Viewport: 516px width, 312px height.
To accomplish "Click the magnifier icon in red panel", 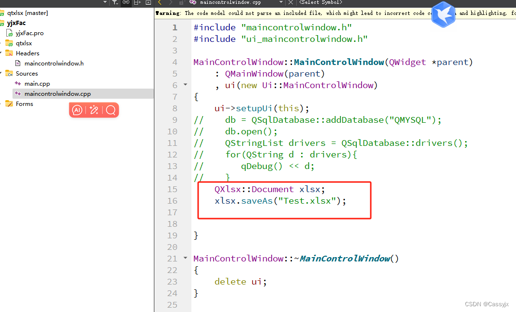I will click(111, 110).
